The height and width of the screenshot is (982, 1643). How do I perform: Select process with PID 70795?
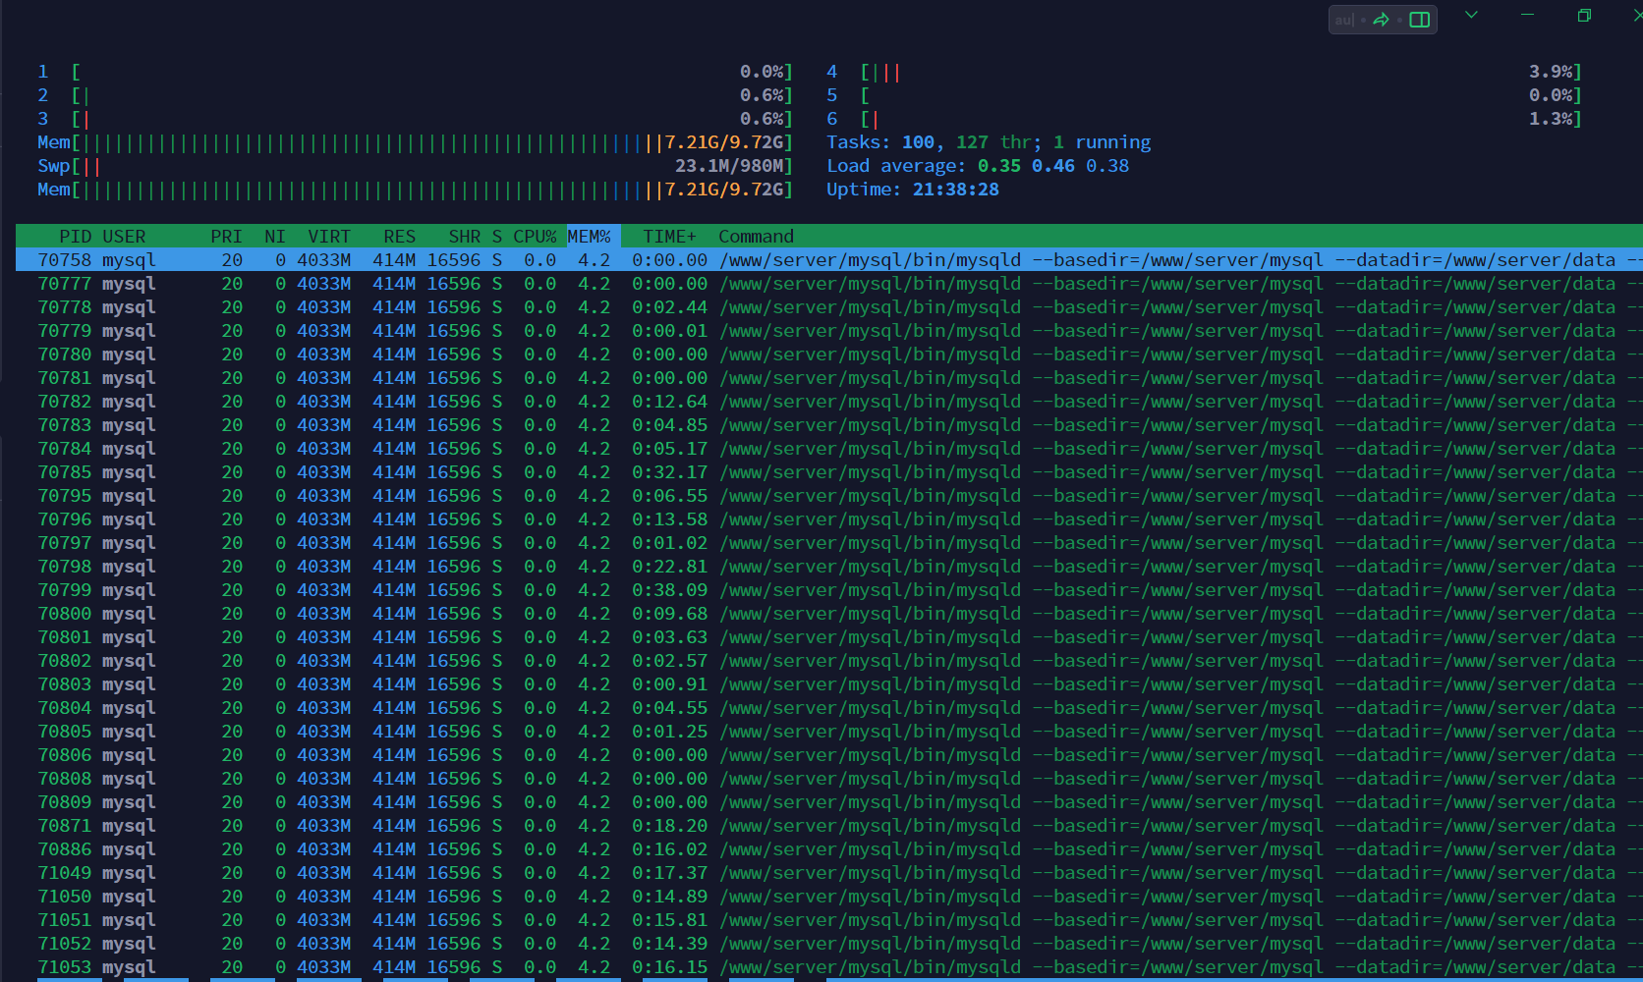coord(829,496)
